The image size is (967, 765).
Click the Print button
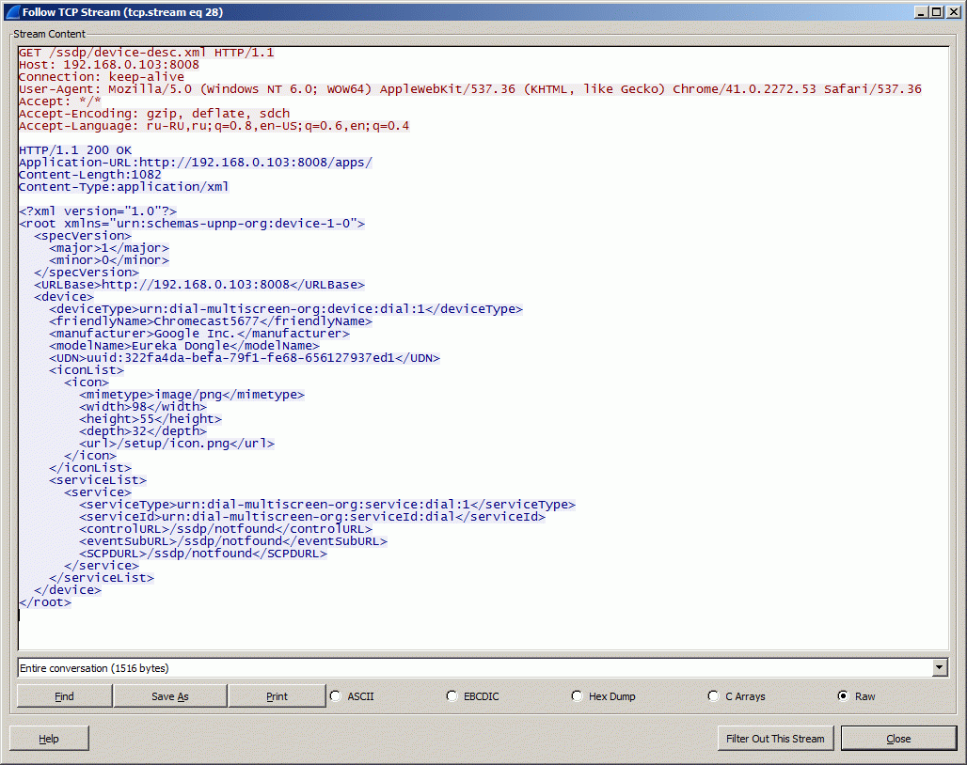[277, 696]
